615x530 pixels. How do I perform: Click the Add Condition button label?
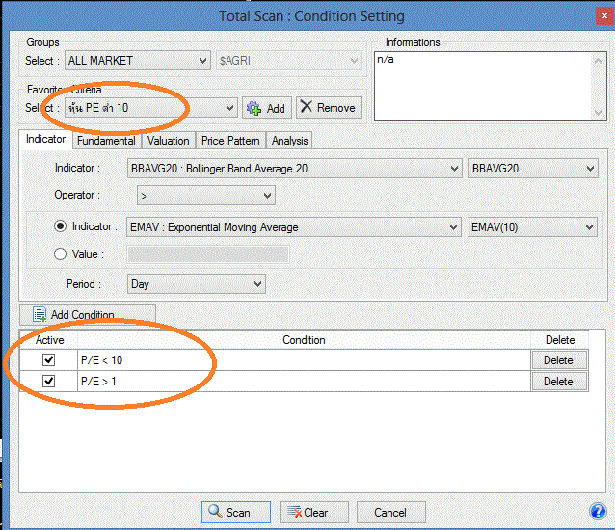tap(82, 315)
